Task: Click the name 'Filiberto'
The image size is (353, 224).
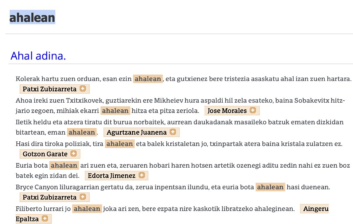Action: point(28,209)
